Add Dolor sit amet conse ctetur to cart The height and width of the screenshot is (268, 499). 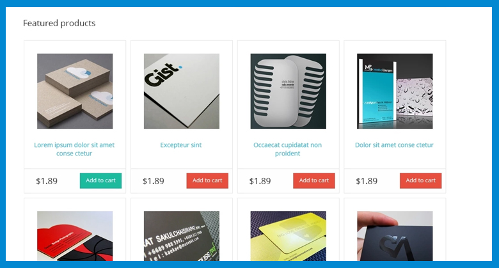click(x=420, y=180)
